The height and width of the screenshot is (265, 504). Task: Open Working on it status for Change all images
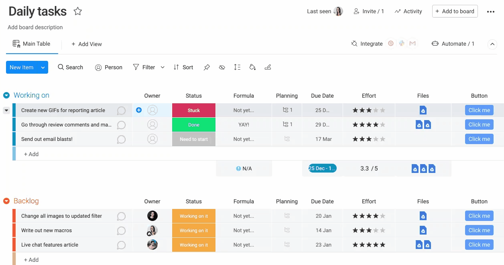click(x=194, y=216)
